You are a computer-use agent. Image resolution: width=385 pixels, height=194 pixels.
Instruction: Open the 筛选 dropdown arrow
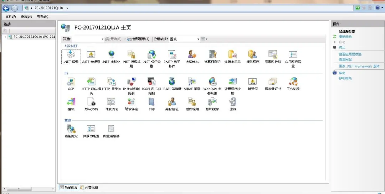103,39
